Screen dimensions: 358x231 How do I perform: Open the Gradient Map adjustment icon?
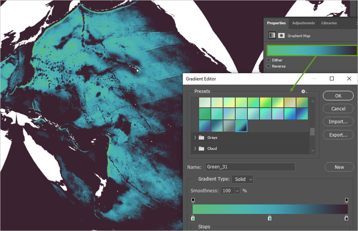coord(272,35)
